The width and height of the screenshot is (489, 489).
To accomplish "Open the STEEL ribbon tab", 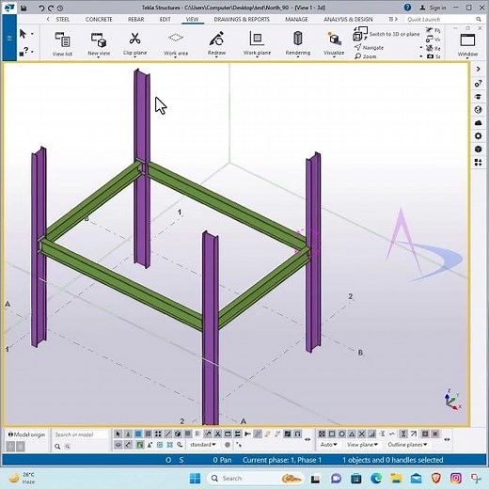I will click(x=63, y=20).
